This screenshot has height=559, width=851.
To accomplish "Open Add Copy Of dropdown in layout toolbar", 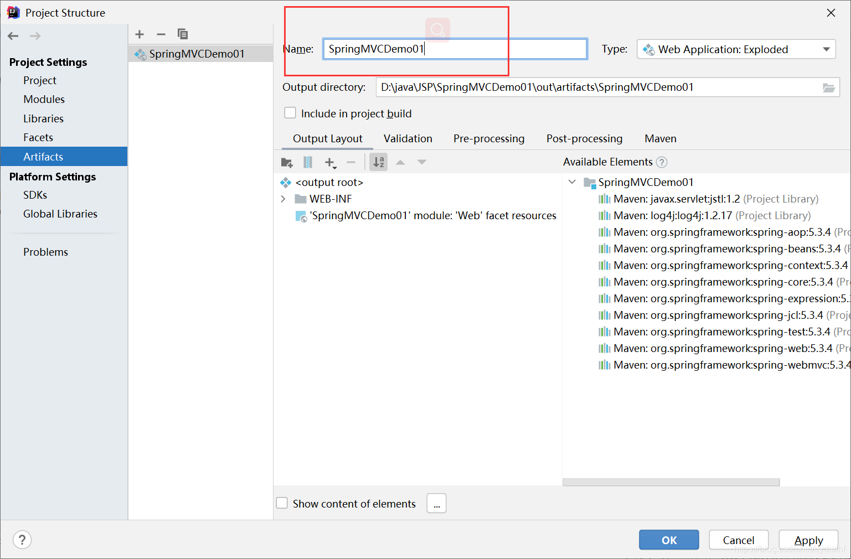I will [x=331, y=163].
